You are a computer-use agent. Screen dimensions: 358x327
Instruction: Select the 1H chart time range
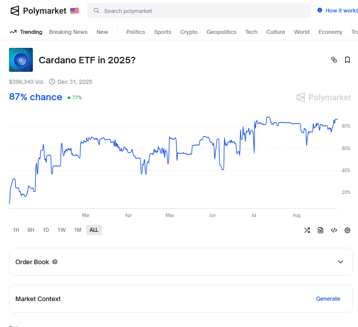click(16, 230)
